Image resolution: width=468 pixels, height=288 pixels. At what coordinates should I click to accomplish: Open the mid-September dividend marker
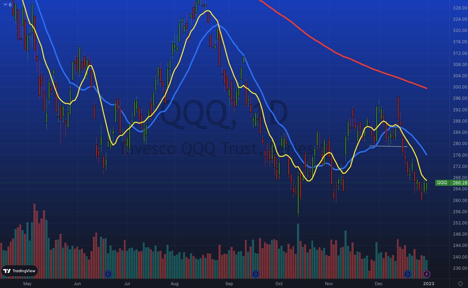point(255,274)
